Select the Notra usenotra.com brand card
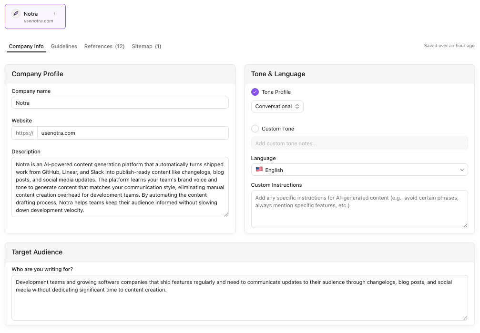Viewport: 480px width, 333px height. (x=35, y=17)
